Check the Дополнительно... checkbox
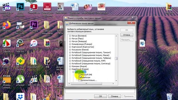The height and width of the screenshot is (100, 178). (79, 80)
